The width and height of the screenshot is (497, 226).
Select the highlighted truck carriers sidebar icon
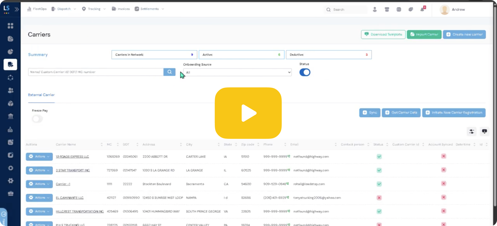(10, 65)
